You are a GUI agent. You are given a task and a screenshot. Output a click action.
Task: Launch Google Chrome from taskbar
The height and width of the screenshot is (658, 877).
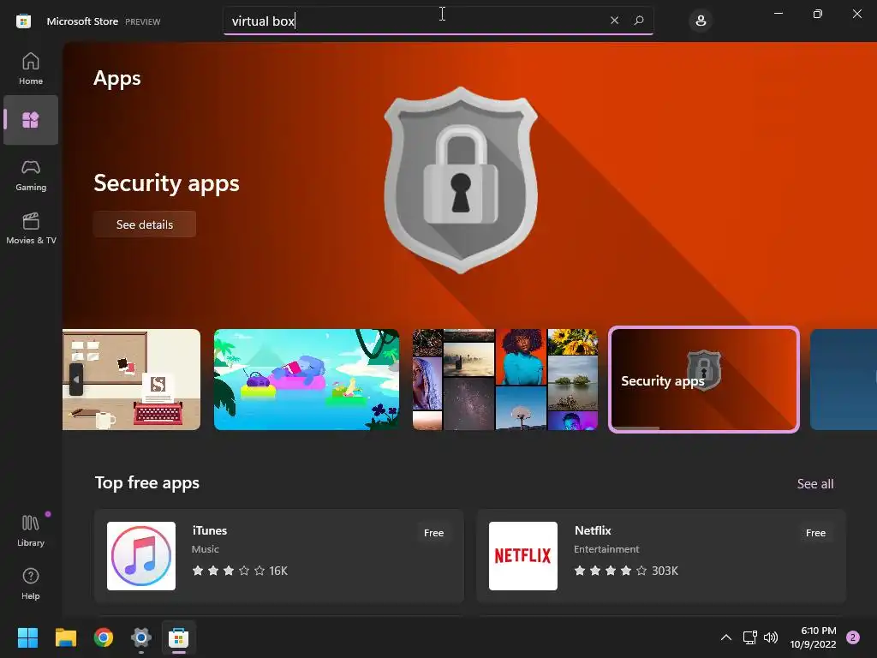pyautogui.click(x=104, y=637)
